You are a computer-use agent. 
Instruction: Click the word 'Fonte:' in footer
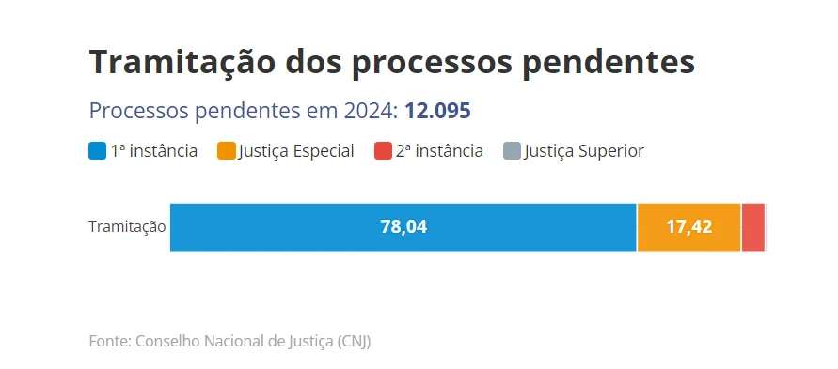click(x=110, y=341)
